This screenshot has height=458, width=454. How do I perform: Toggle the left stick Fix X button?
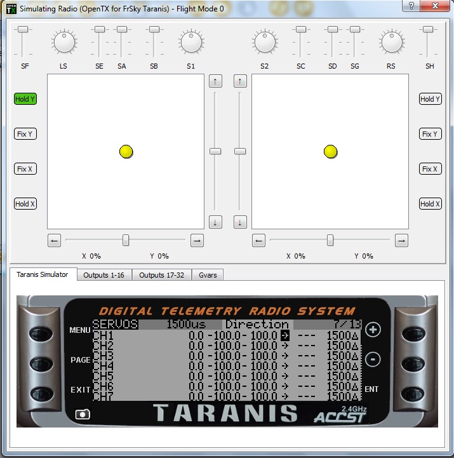click(25, 169)
